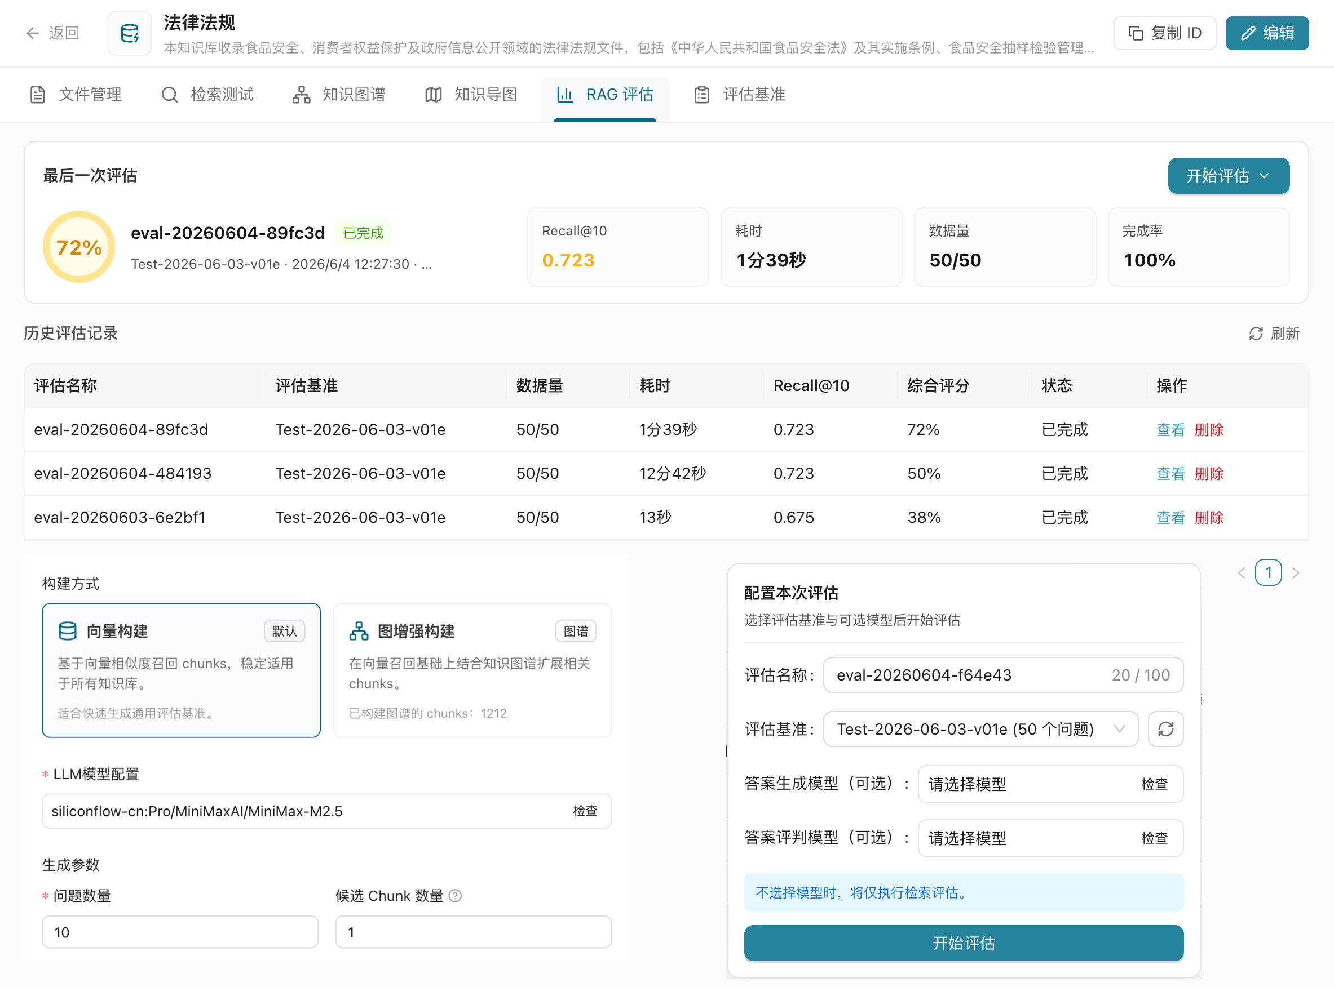Image resolution: width=1334 pixels, height=987 pixels.
Task: Click the back arrow icon next to 返回
Action: point(32,33)
